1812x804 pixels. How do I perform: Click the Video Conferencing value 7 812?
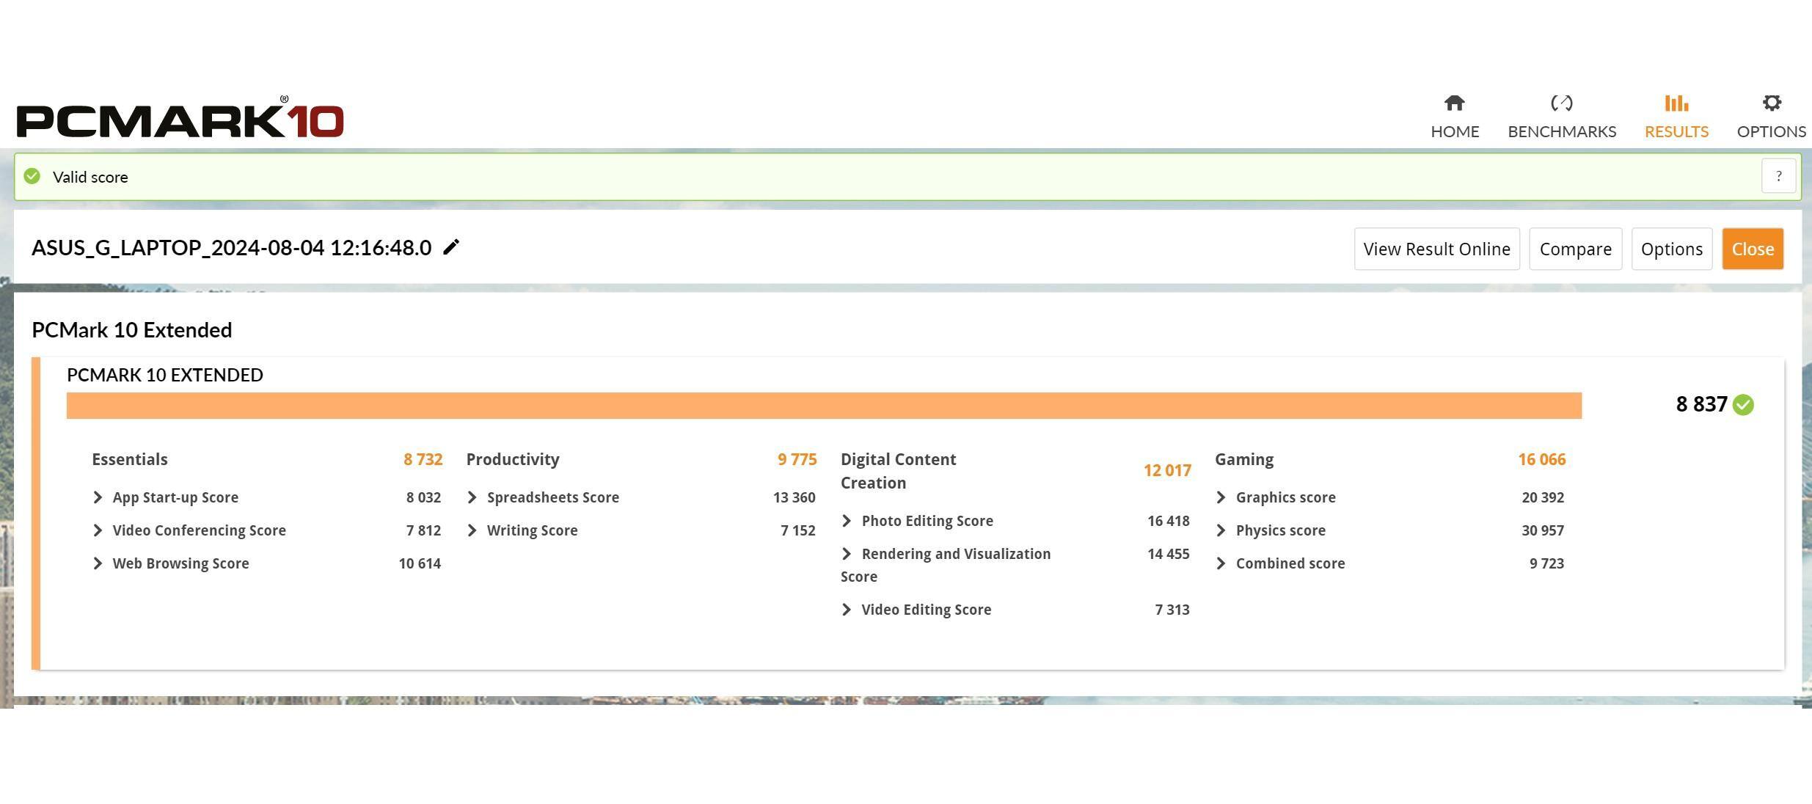tap(423, 530)
